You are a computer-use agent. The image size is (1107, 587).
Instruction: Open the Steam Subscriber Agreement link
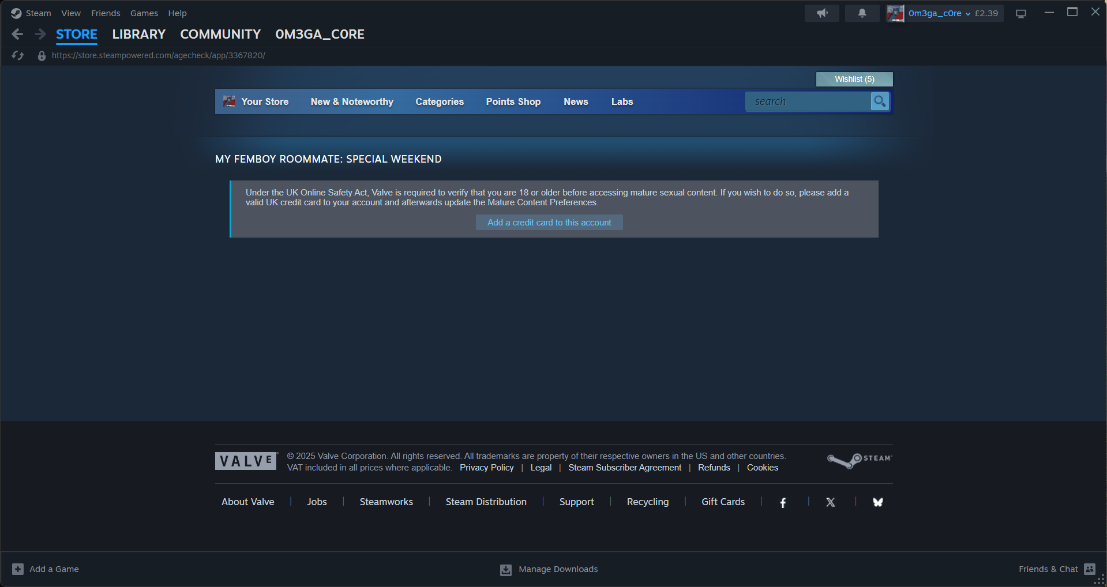click(625, 468)
